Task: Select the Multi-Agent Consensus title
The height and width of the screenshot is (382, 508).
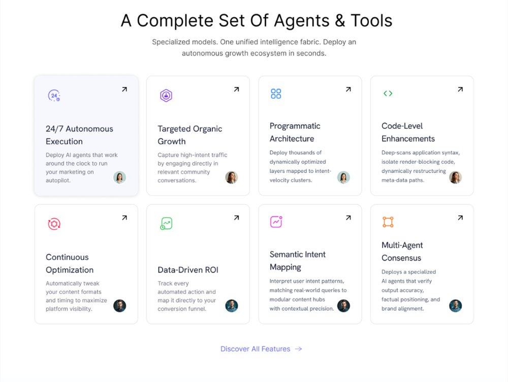Action: (402, 252)
